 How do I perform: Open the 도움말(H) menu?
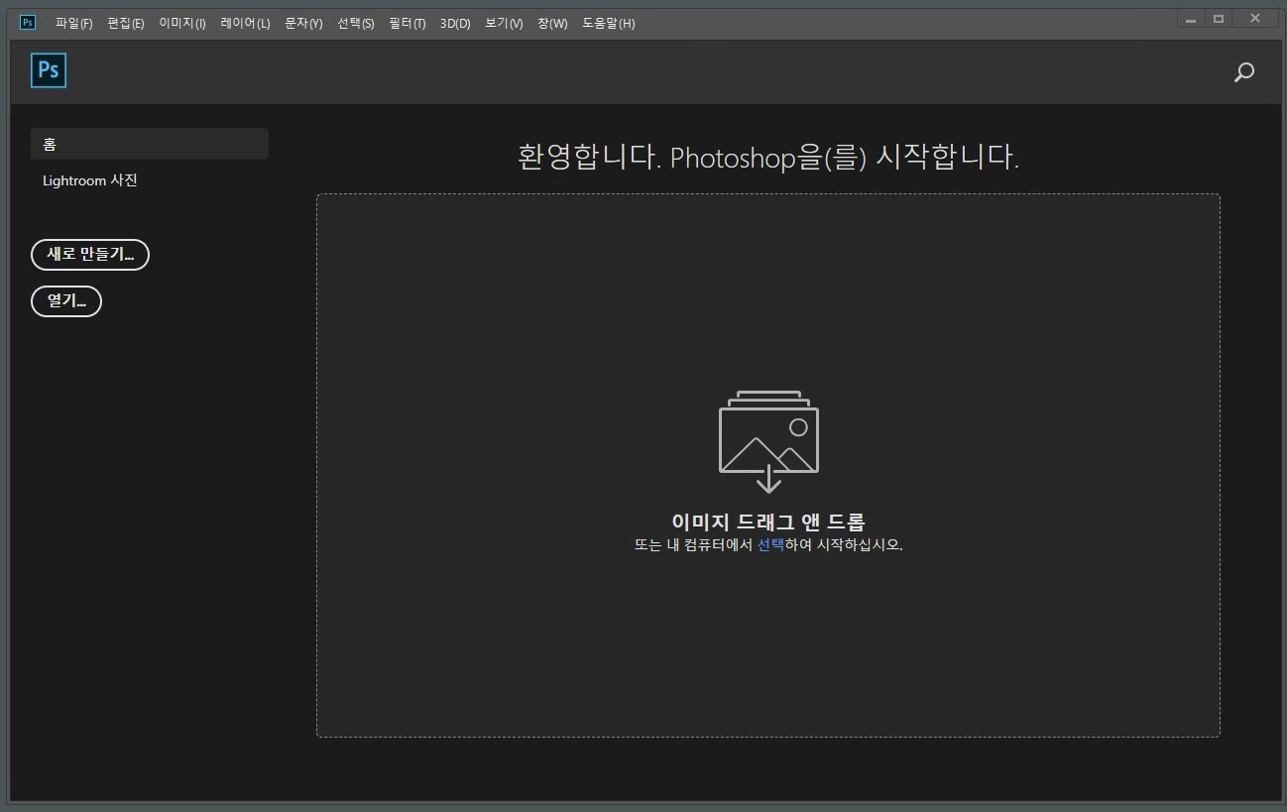click(x=609, y=23)
